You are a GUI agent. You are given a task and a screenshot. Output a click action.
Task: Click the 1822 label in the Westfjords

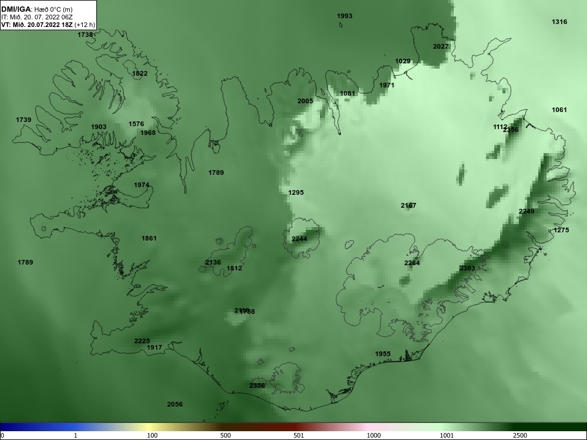(140, 73)
